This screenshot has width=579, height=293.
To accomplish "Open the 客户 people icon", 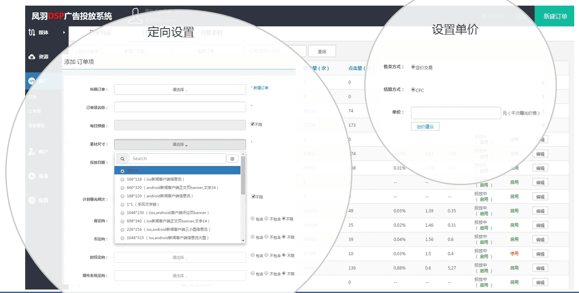I will 32,152.
